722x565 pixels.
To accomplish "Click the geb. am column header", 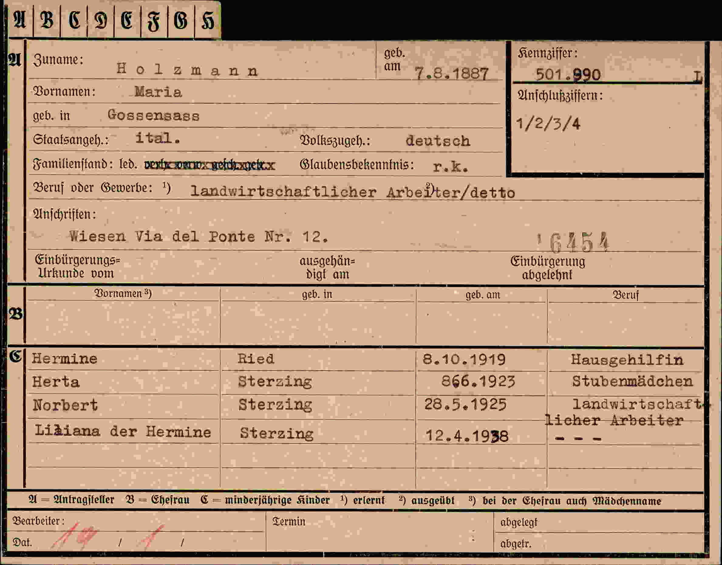I will (x=483, y=294).
